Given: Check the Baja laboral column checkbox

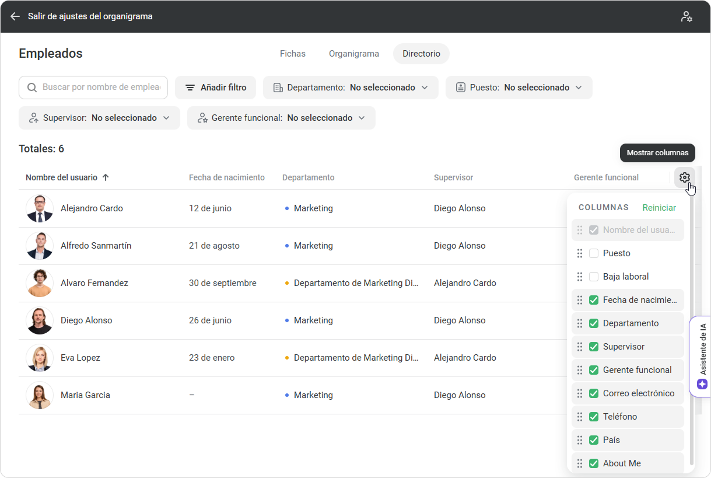Looking at the screenshot, I should pyautogui.click(x=594, y=277).
